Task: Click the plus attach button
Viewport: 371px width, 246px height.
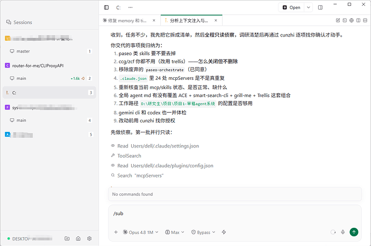Action: point(116,232)
